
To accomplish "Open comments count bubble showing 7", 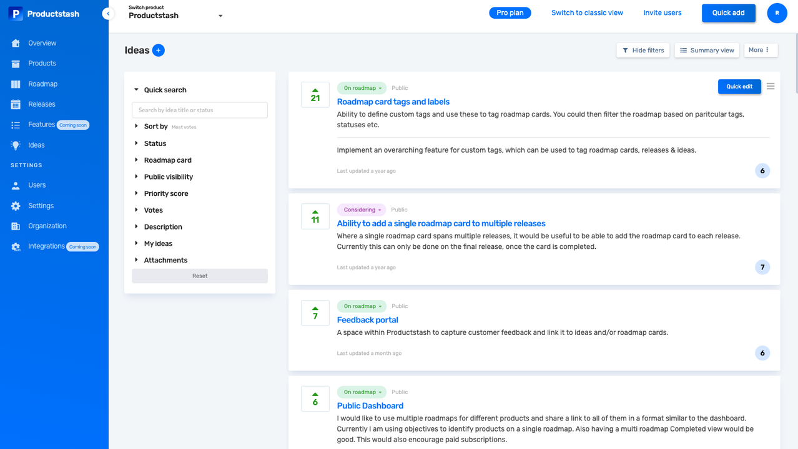I will 762,268.
